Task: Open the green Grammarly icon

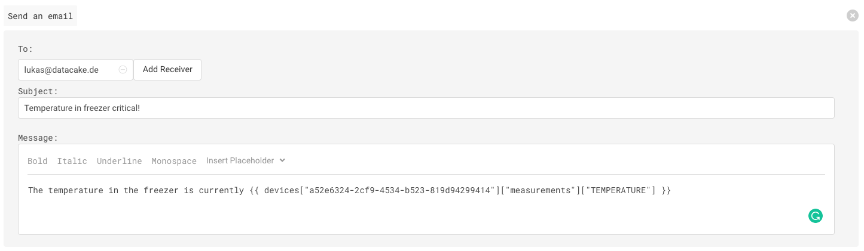Action: [x=816, y=216]
